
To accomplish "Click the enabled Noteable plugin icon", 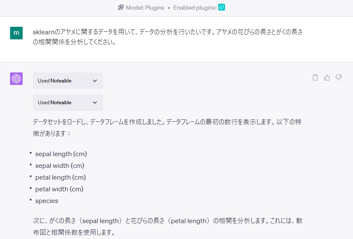I will click(x=222, y=8).
